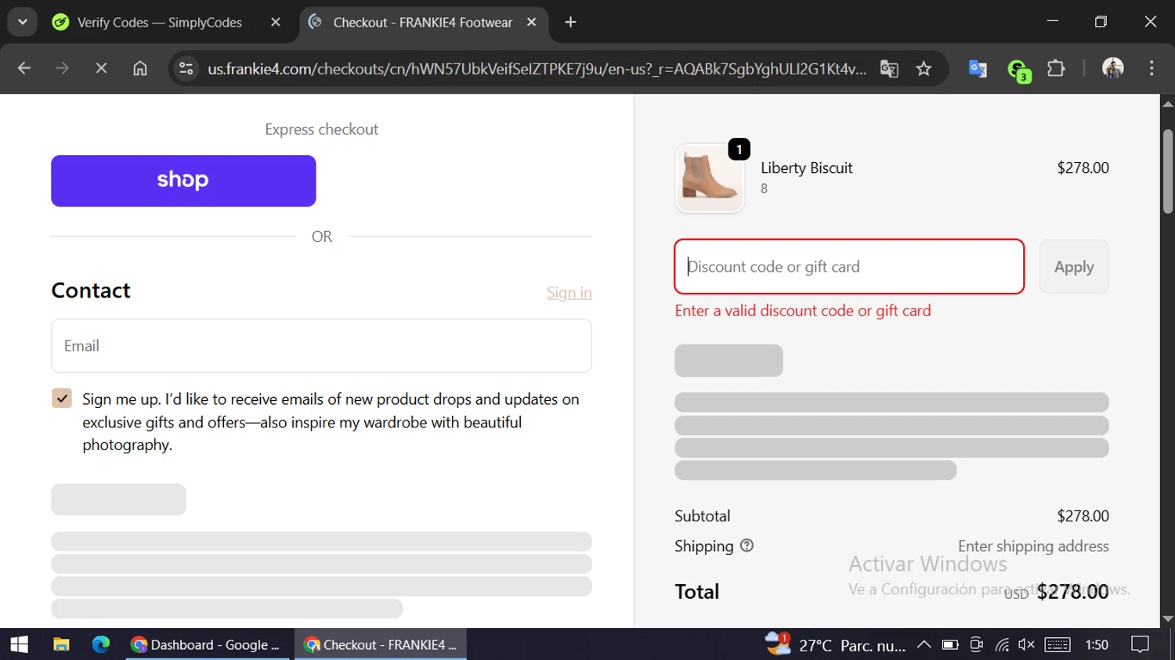Translate this page icon in address bar
The height and width of the screenshot is (660, 1175).
[x=889, y=69]
